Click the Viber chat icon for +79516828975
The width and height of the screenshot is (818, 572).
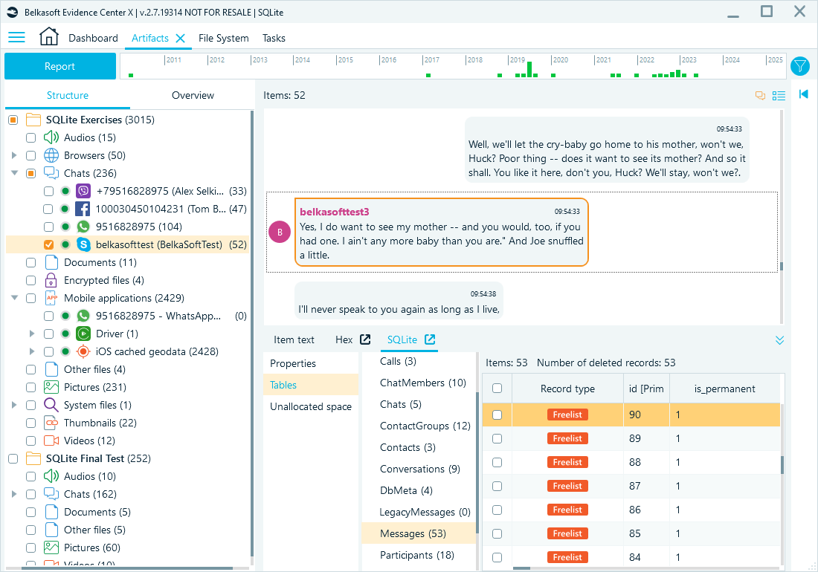coord(83,191)
